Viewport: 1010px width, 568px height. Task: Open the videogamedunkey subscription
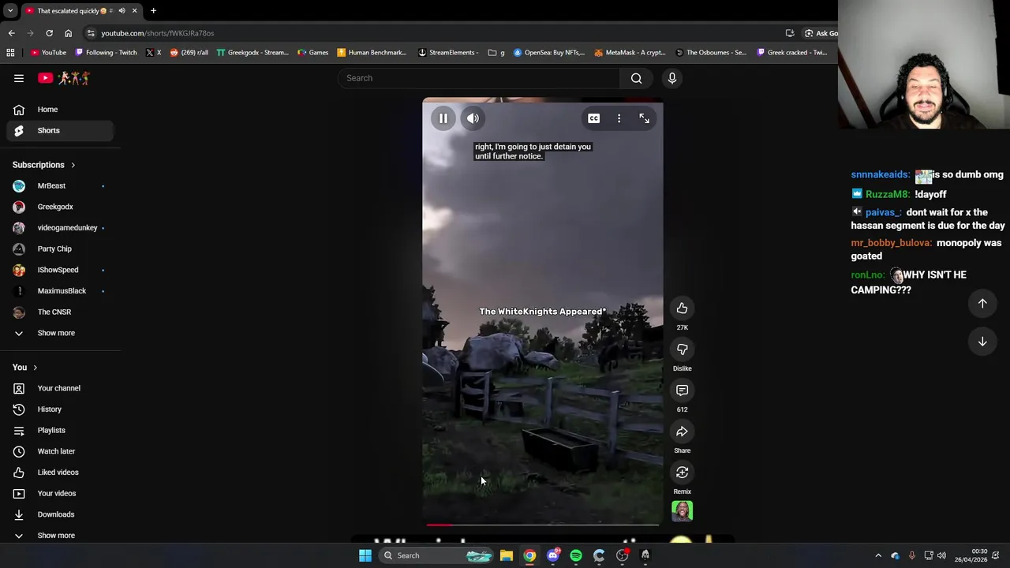coord(60,228)
